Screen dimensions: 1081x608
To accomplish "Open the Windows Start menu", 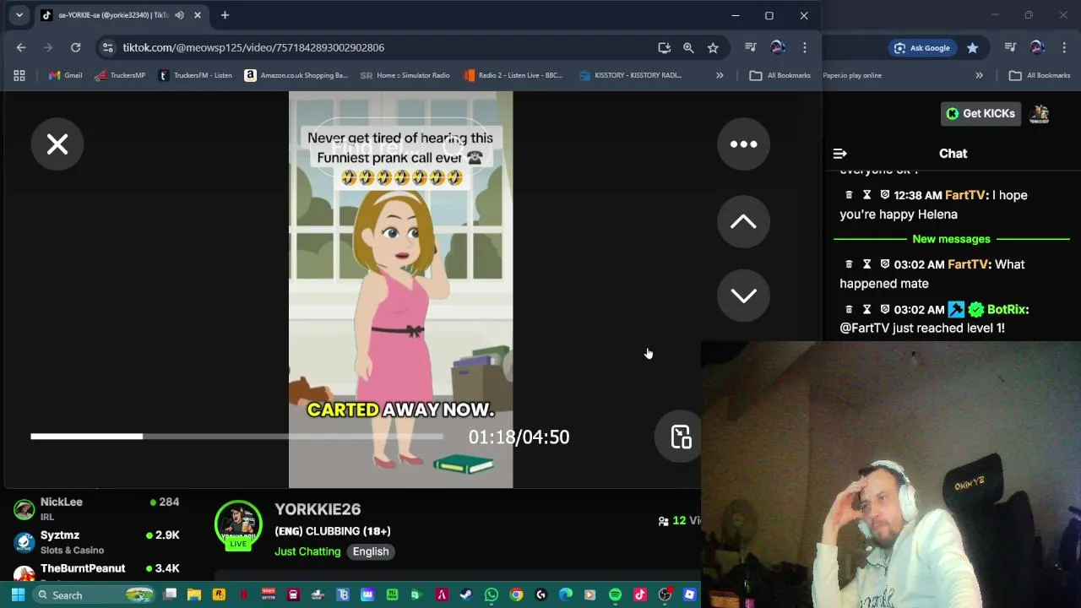I will [18, 594].
